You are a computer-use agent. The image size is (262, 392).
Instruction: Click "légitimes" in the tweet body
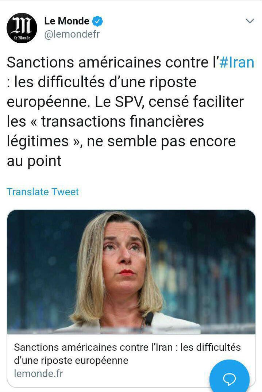pos(38,141)
